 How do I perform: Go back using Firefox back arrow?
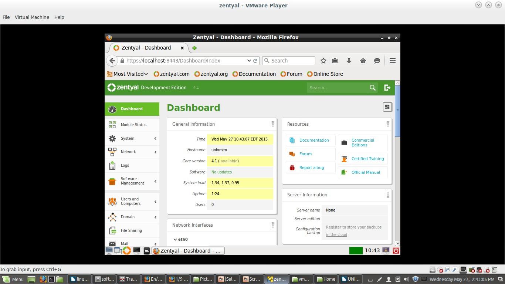coord(112,61)
